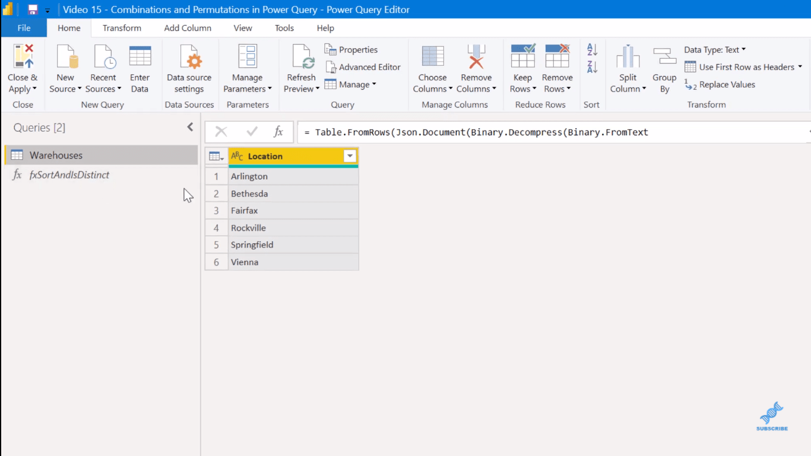Open the Data Type: Text dropdown

click(x=715, y=50)
